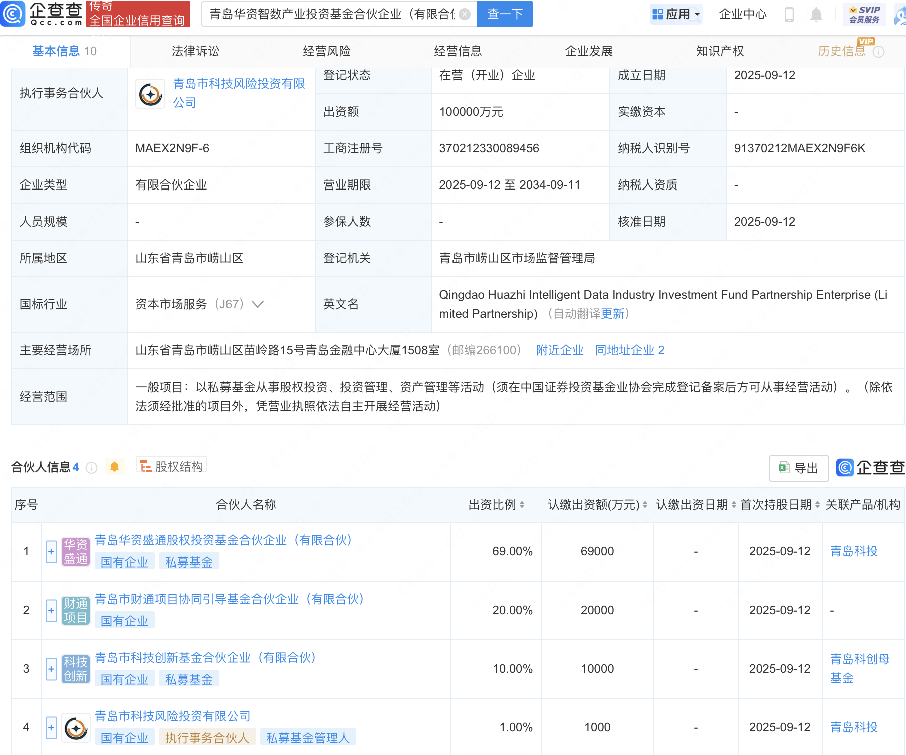Click 同地址企业 2 link
The image size is (906, 755).
[630, 350]
